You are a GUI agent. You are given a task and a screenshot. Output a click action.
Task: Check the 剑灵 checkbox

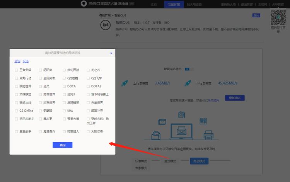(x=40, y=86)
